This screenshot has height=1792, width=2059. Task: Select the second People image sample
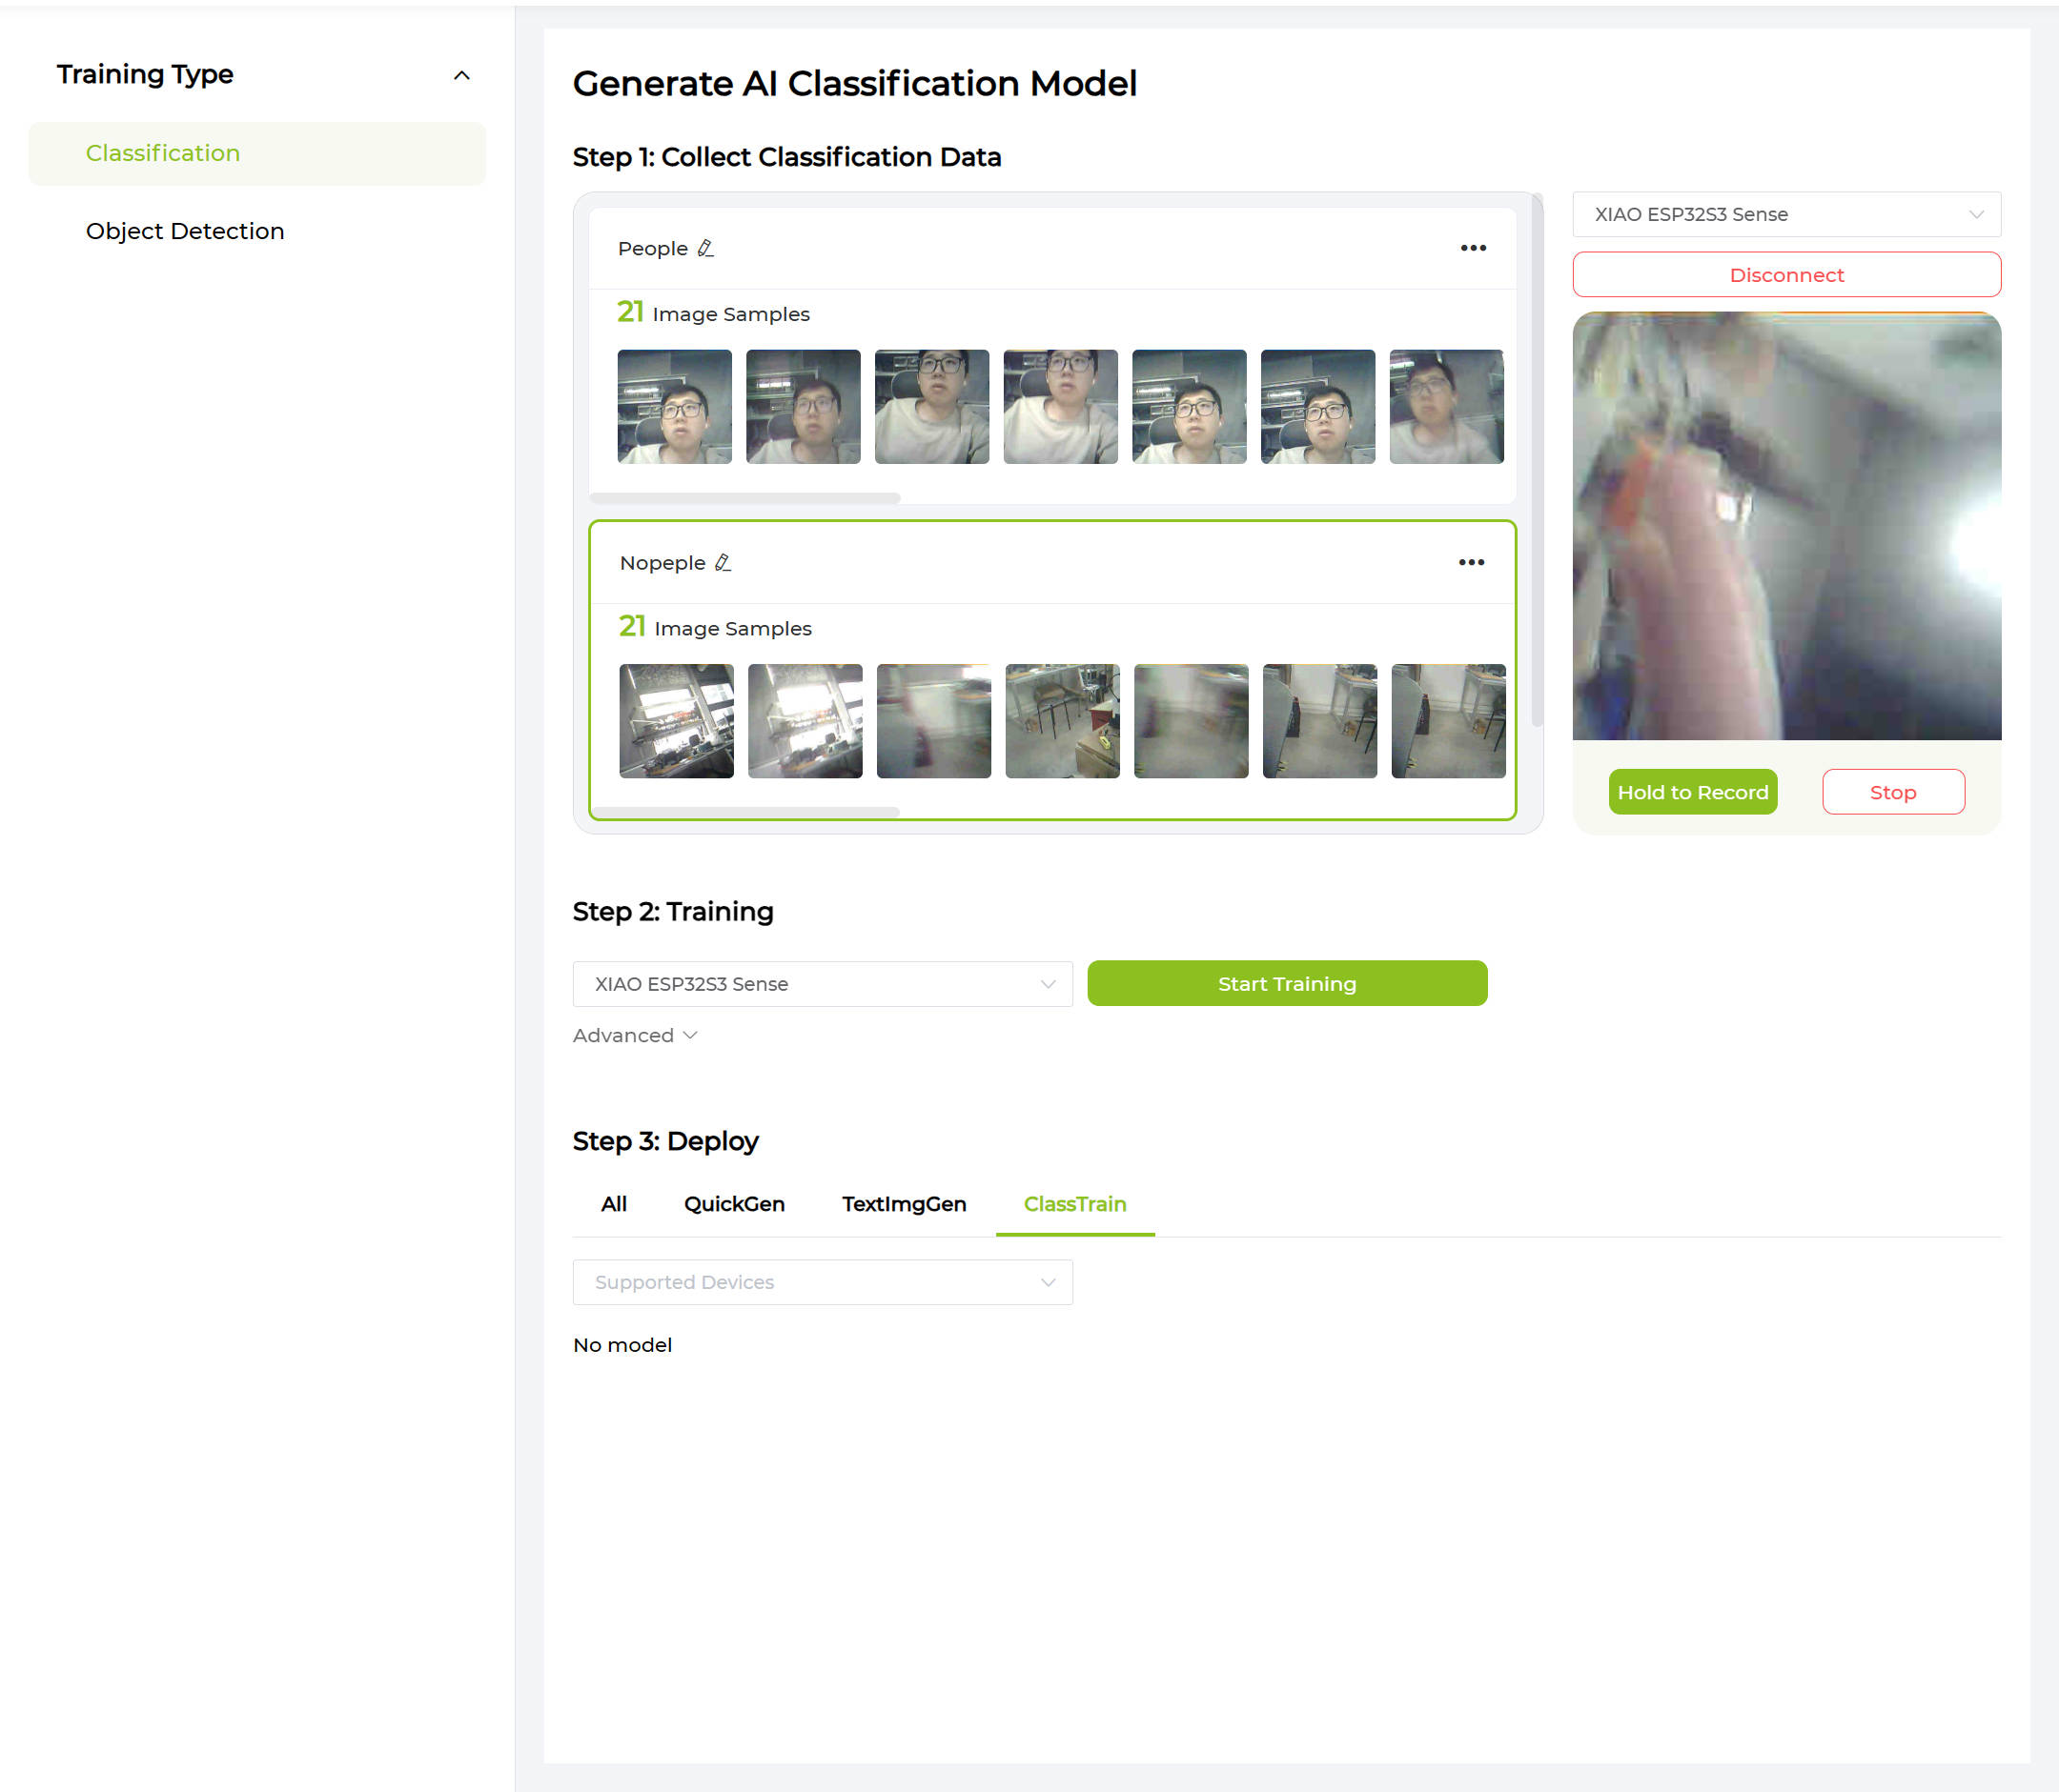click(x=803, y=407)
